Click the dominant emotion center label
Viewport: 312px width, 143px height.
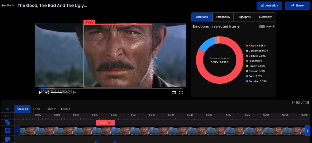tap(220, 60)
